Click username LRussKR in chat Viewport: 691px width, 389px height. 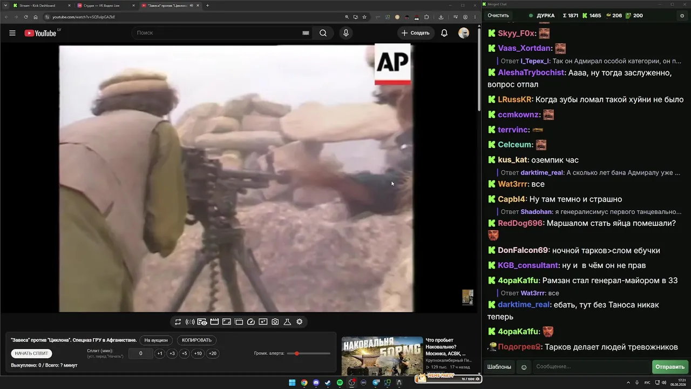[x=516, y=99]
